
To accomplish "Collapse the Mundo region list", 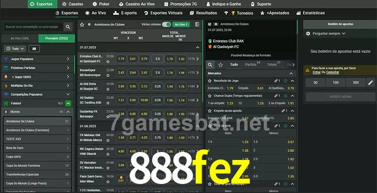I will click(x=68, y=112).
